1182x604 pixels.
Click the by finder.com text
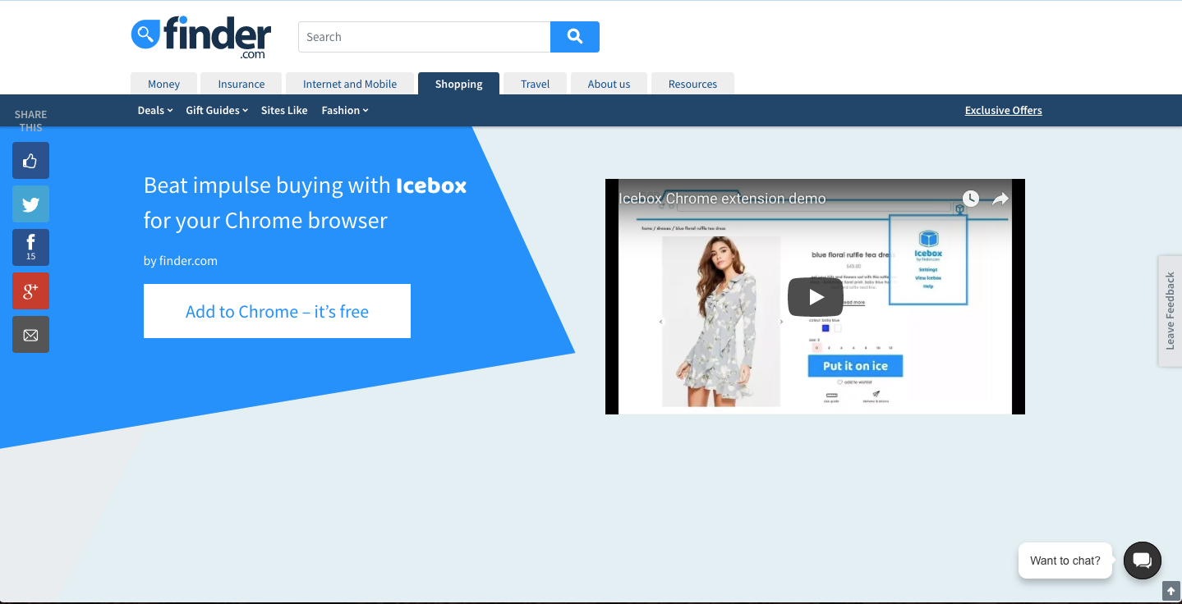pyautogui.click(x=181, y=261)
